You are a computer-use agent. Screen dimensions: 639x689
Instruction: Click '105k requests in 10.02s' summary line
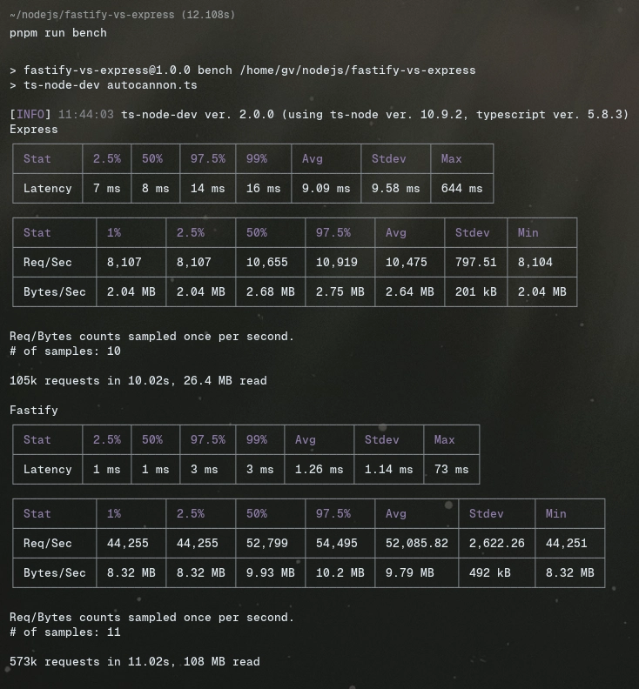point(138,380)
